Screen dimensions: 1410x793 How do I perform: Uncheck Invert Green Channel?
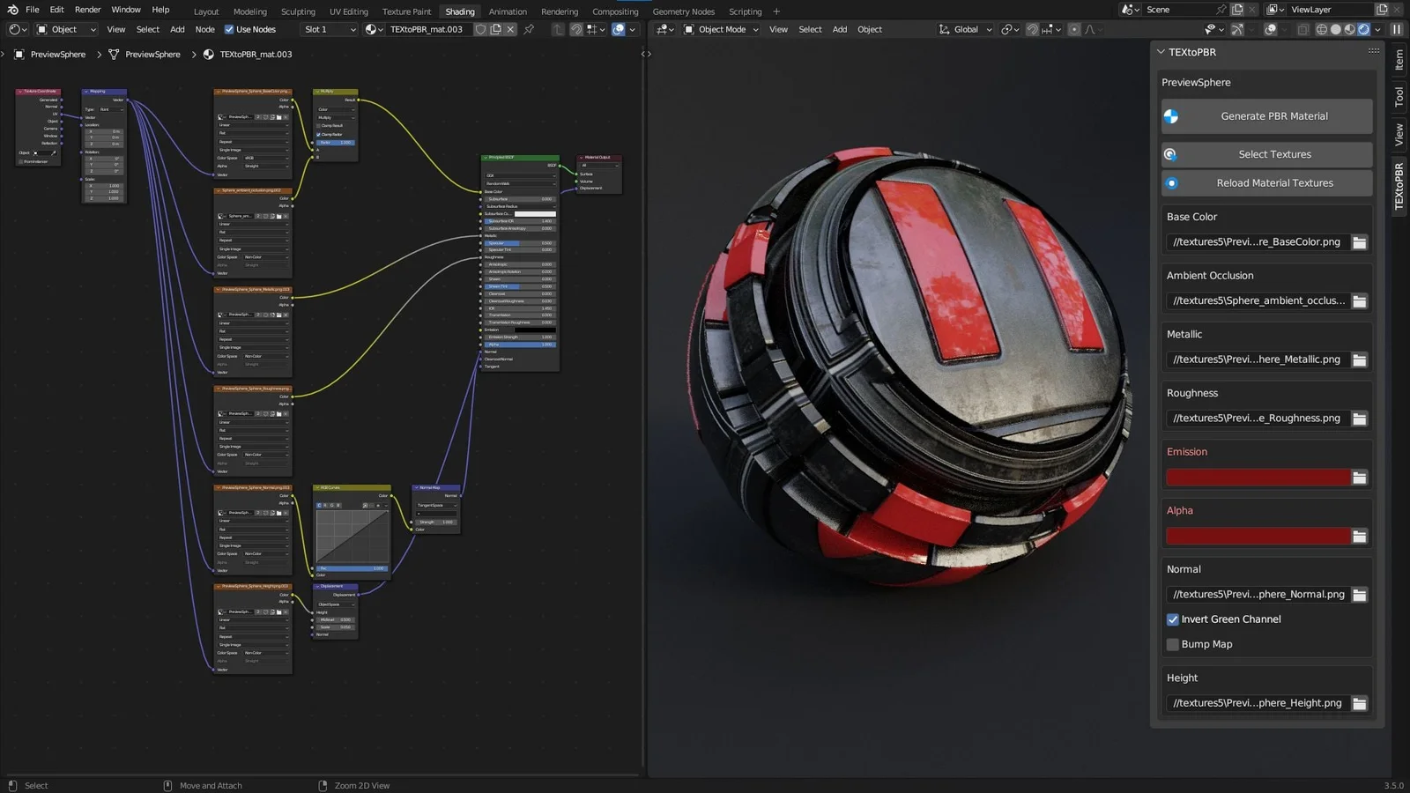click(x=1173, y=619)
